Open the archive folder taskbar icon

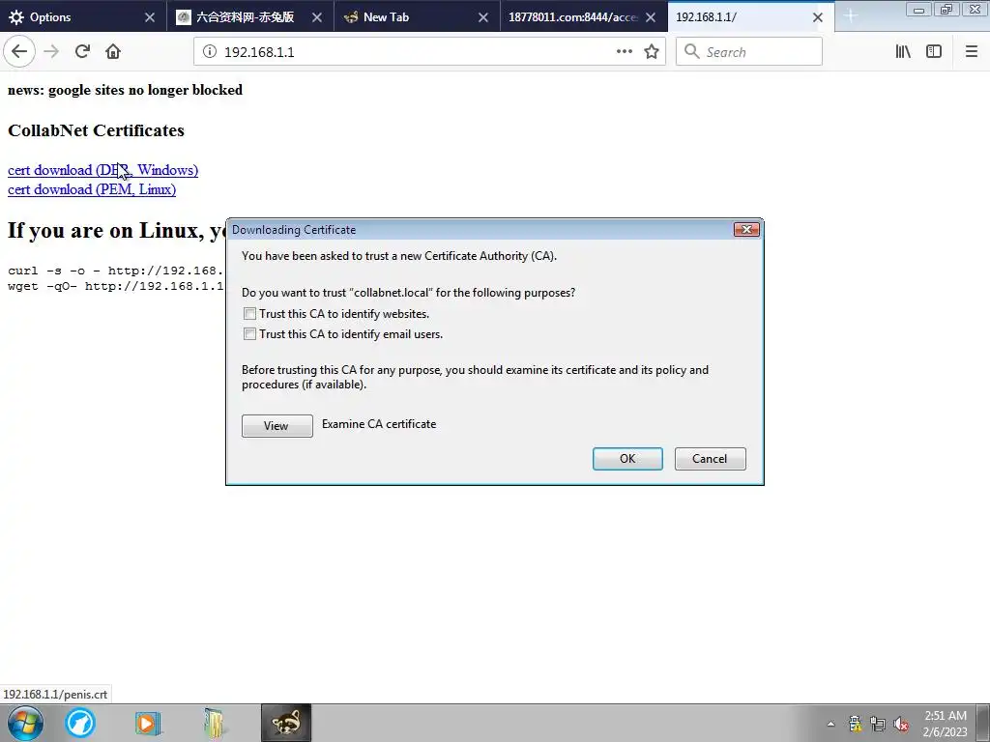[215, 723]
